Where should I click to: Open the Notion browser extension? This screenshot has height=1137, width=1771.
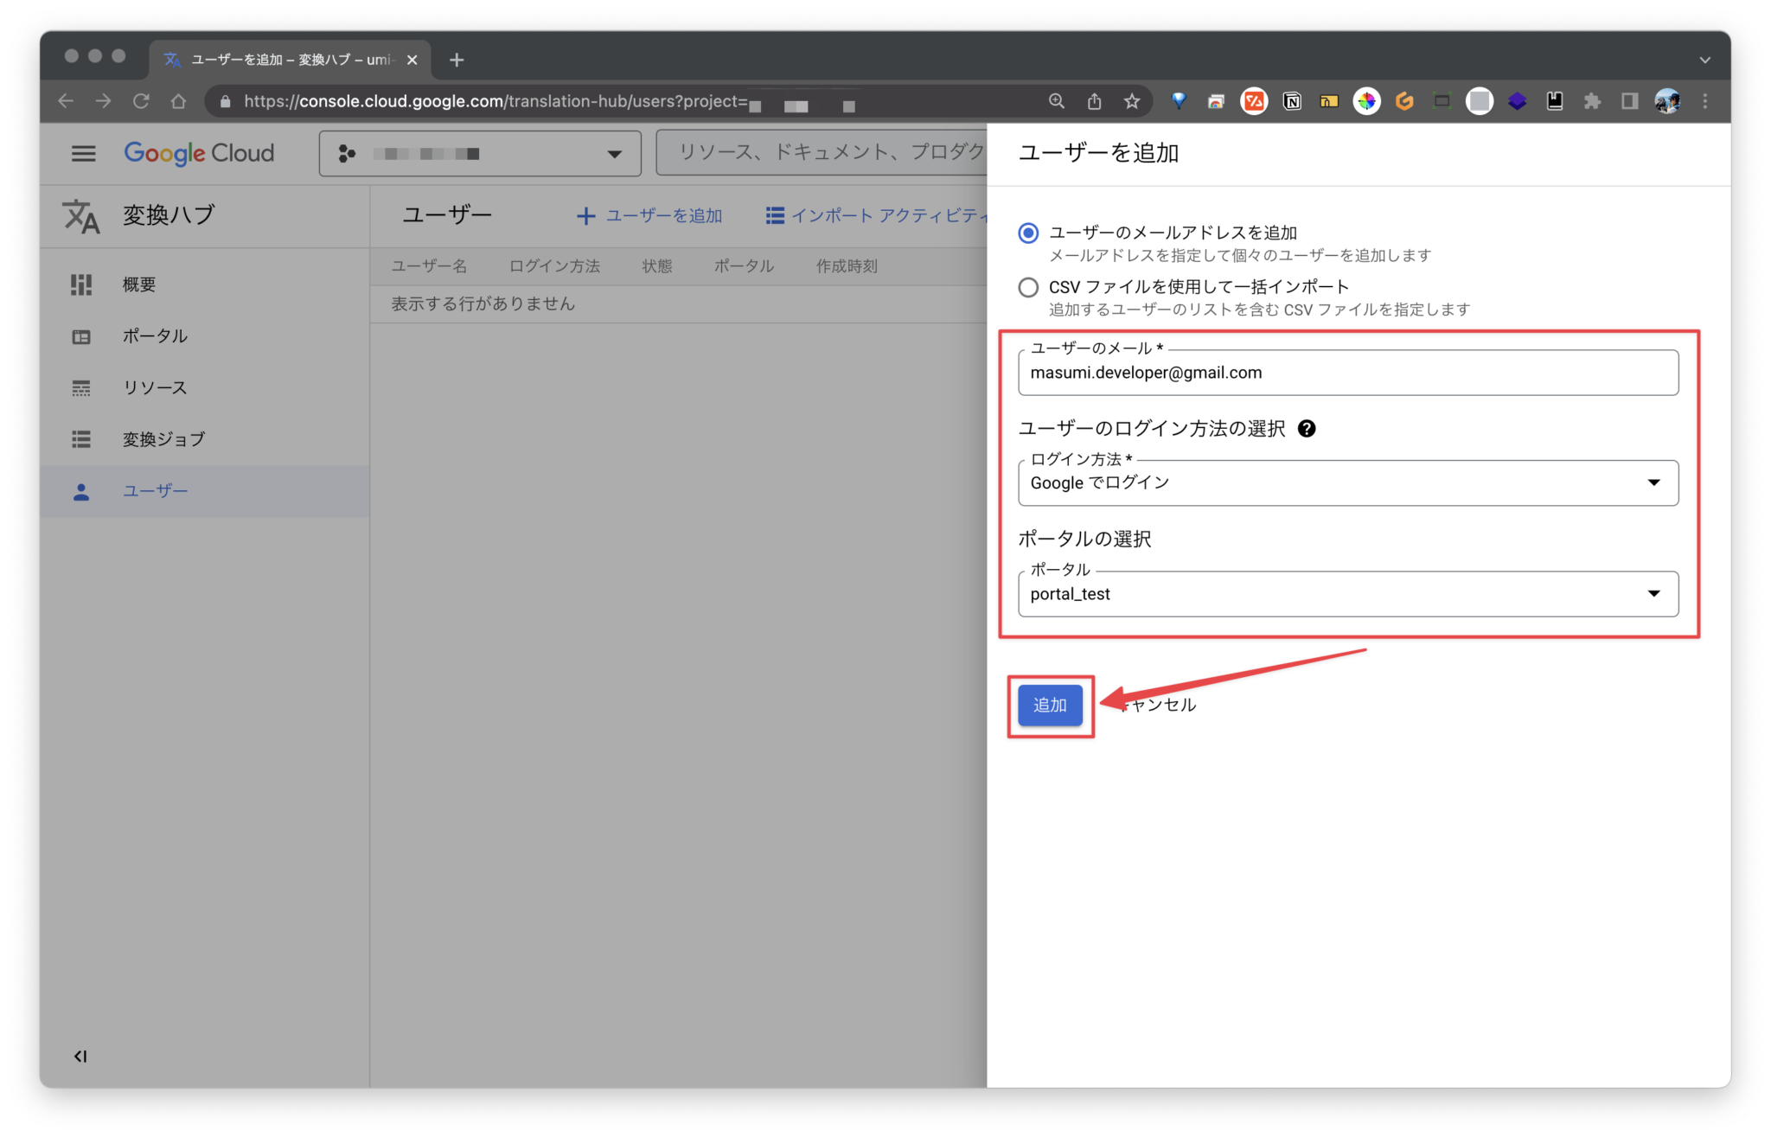coord(1292,100)
